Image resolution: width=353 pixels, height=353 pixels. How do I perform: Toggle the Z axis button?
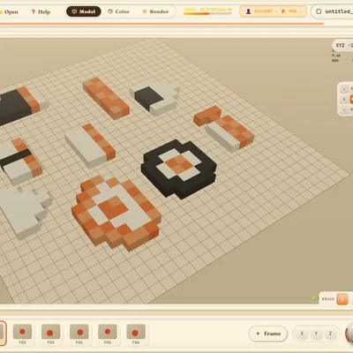click(x=330, y=334)
